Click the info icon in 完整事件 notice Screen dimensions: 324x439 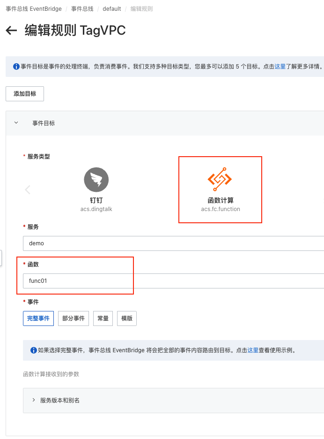tap(34, 350)
